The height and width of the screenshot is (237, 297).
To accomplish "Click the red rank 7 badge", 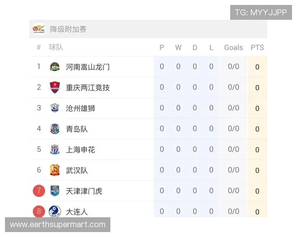I will pos(39,191).
